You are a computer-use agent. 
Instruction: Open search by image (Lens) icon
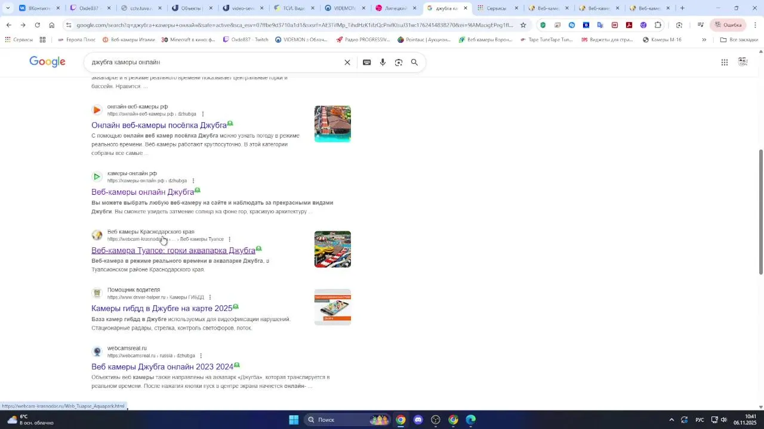coord(399,62)
